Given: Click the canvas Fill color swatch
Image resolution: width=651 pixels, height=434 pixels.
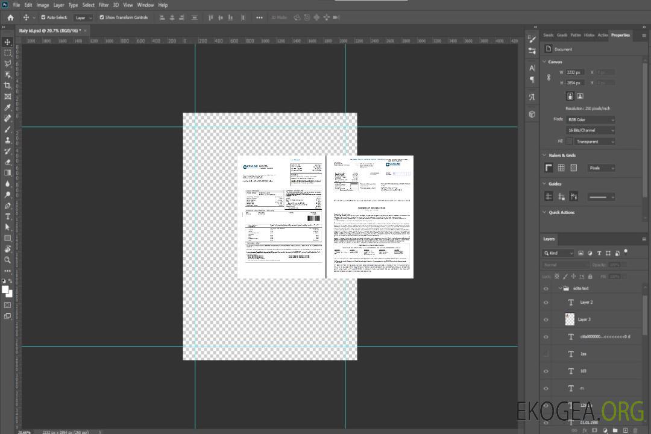Looking at the screenshot, I should tap(570, 141).
